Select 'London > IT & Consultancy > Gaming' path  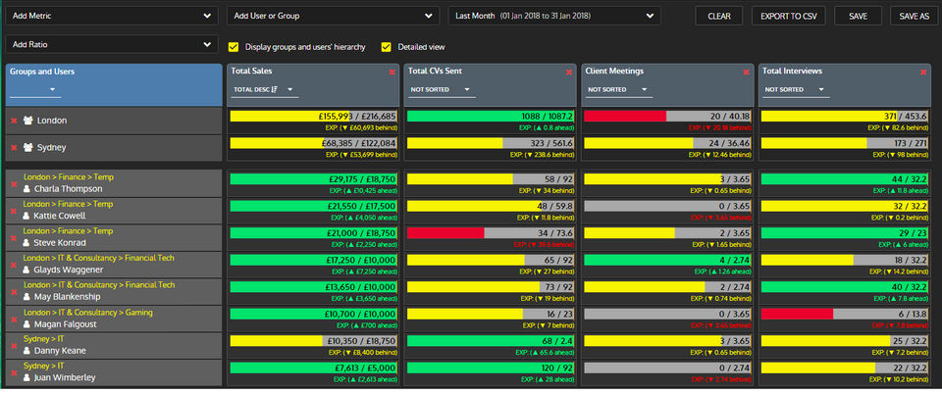[x=87, y=313]
